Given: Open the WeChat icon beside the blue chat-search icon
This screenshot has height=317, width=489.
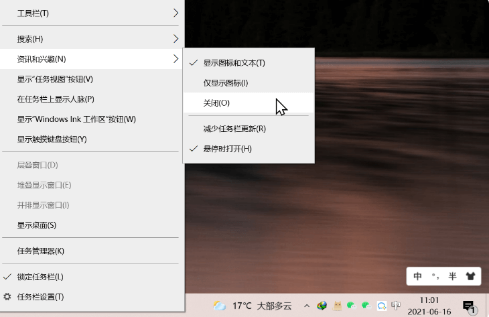Looking at the screenshot, I should point(366,306).
